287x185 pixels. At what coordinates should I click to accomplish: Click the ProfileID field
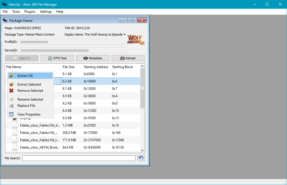coord(72,42)
